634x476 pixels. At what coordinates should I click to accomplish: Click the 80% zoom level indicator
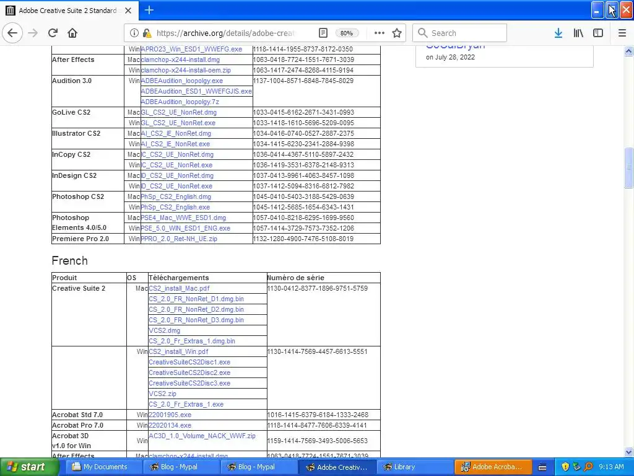[347, 33]
